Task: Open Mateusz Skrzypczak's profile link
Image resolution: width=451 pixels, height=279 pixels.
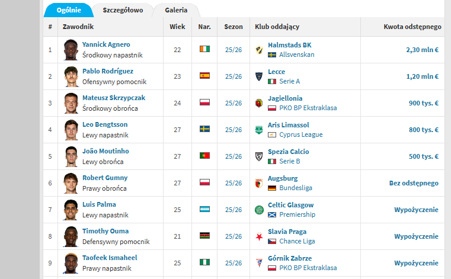Action: (114, 98)
